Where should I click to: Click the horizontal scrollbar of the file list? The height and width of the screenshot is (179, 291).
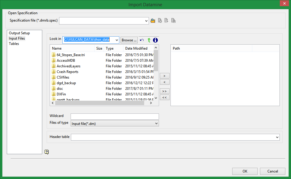[x=99, y=103]
